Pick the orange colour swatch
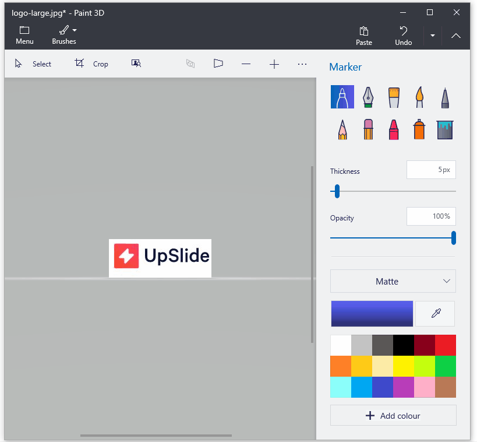This screenshot has height=442, width=477. click(341, 366)
